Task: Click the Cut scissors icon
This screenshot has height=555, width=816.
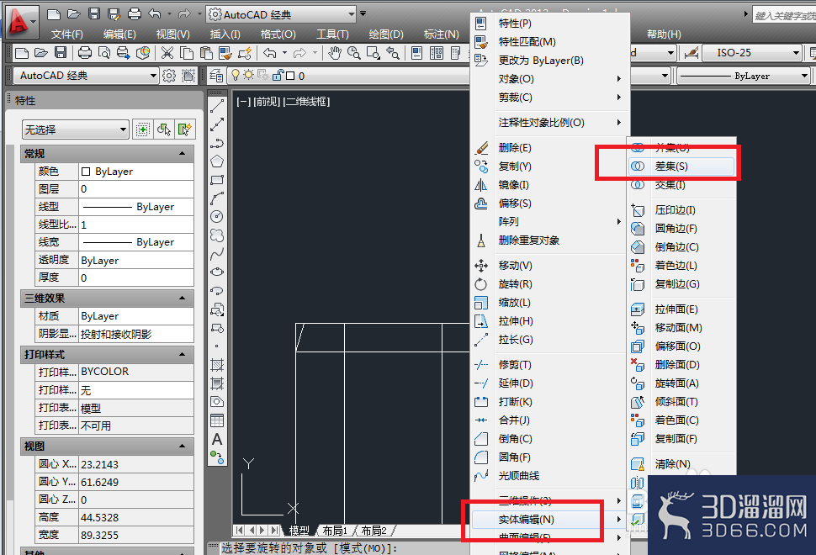Action: 167,53
